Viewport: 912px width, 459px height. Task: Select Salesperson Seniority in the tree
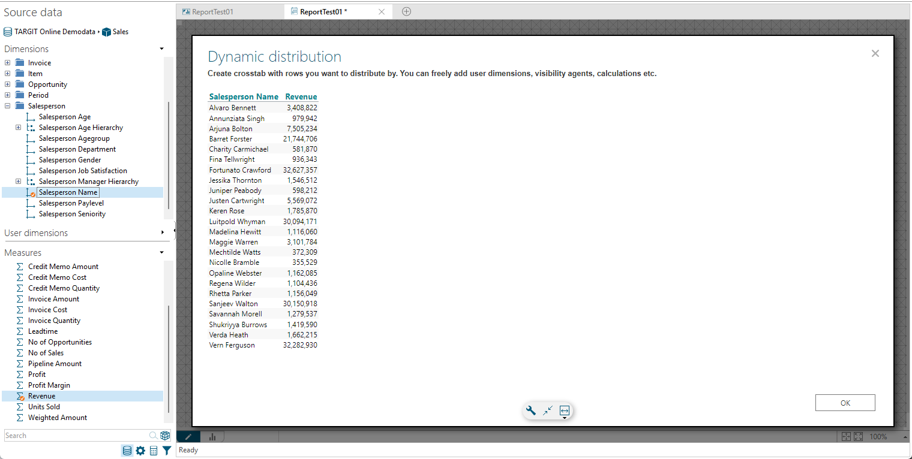[72, 214]
